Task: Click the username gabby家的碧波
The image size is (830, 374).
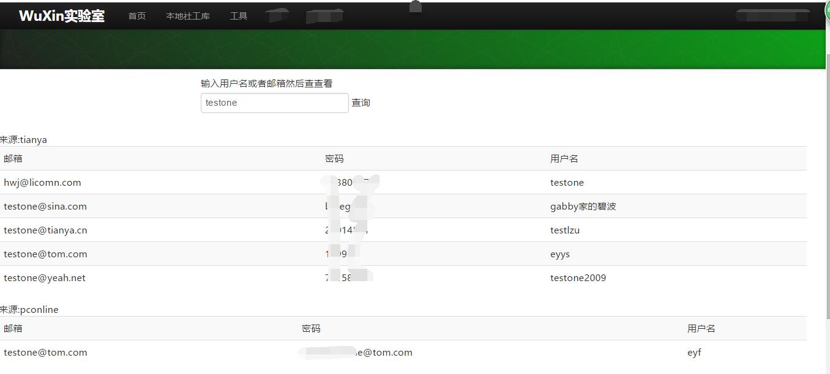Action: [x=583, y=206]
